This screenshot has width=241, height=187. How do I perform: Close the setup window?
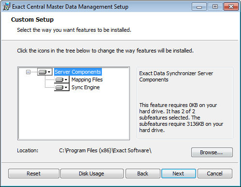click(x=231, y=7)
